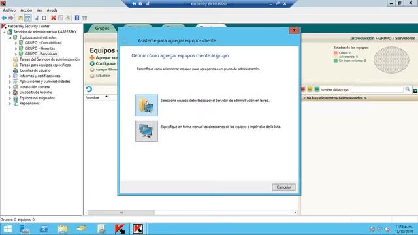The width and height of the screenshot is (418, 235).
Task: Expand GRUPO - Servidores node
Action: coord(16,54)
